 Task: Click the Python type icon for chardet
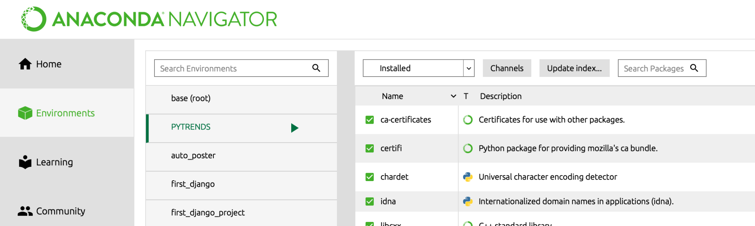coord(468,177)
